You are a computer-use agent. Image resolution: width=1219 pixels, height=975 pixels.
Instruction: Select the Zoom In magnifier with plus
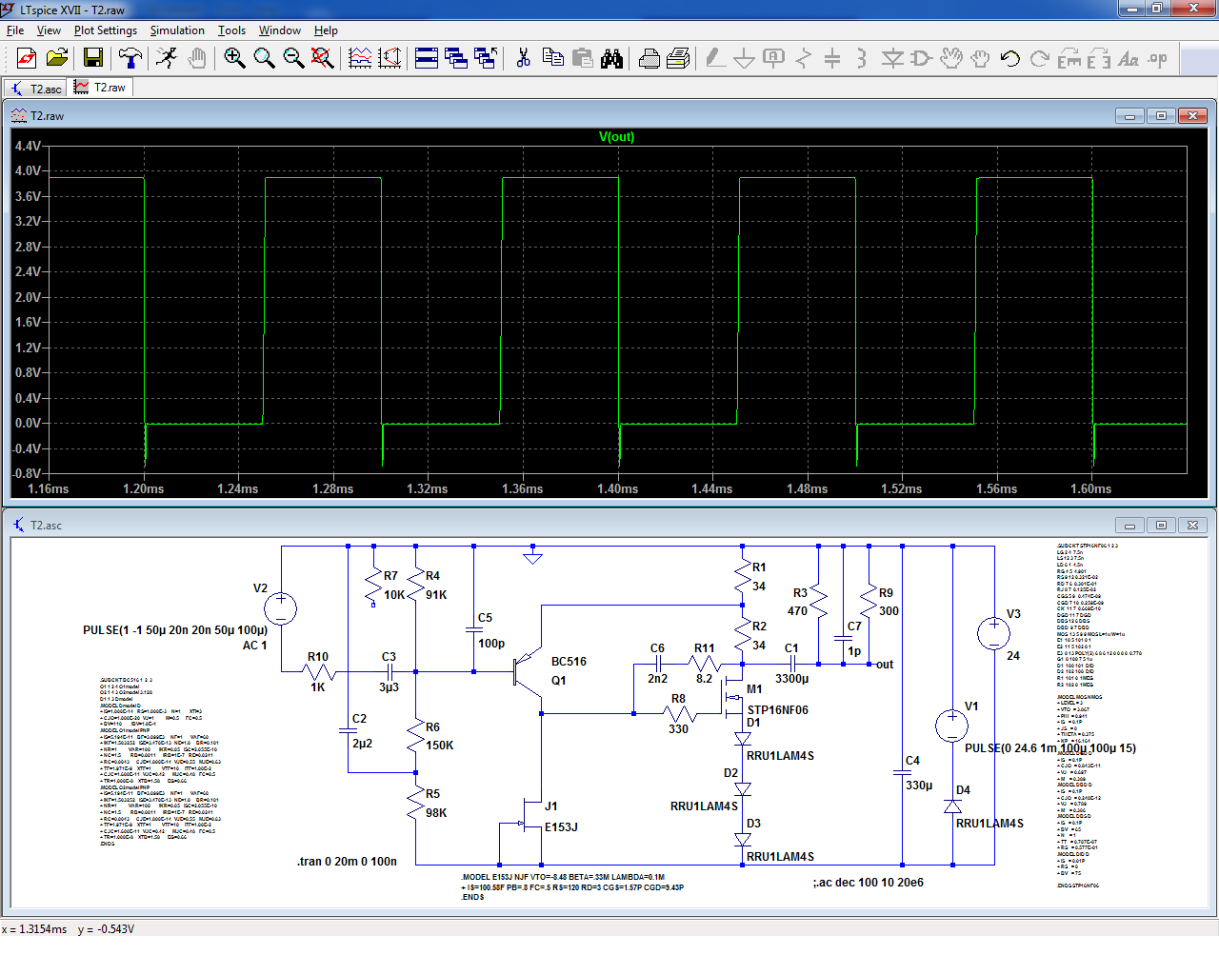pyautogui.click(x=234, y=59)
